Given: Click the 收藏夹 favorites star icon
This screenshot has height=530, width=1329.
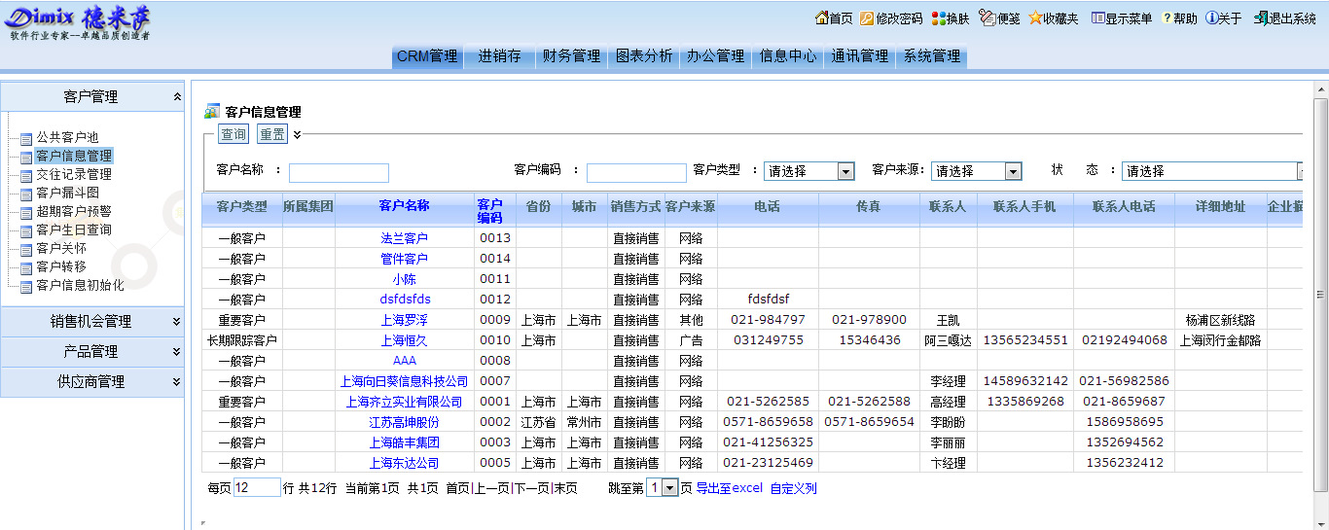Looking at the screenshot, I should 1035,18.
